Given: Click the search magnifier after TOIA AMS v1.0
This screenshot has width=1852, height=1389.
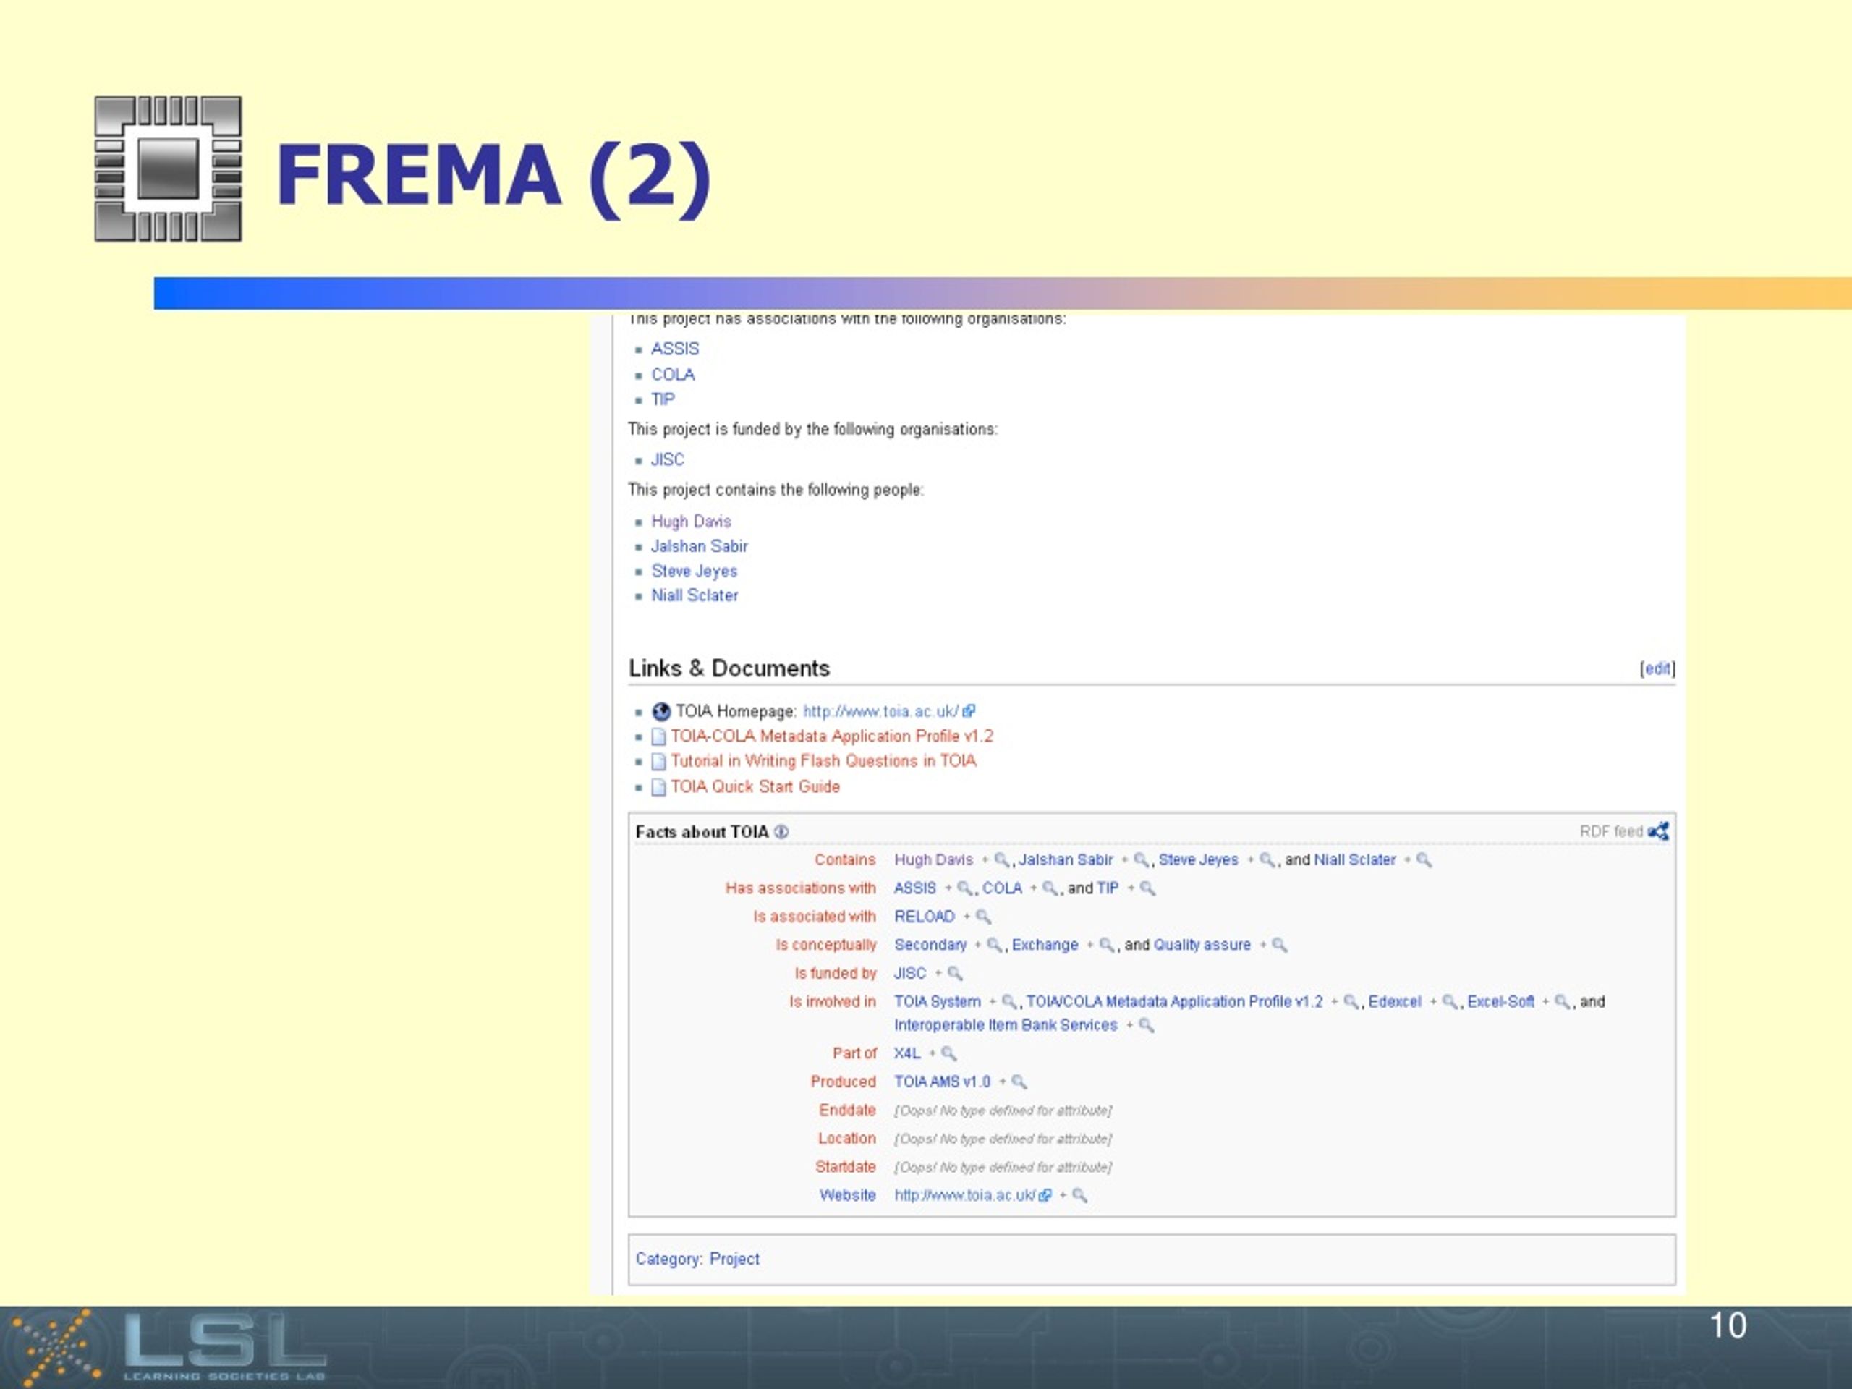Looking at the screenshot, I should tap(1019, 1082).
